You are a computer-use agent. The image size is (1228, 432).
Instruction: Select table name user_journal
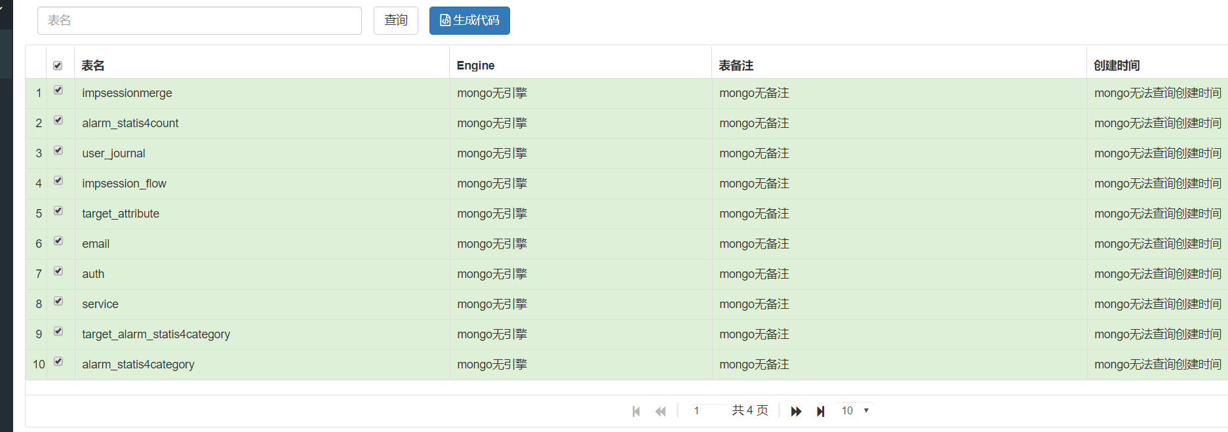coord(113,153)
